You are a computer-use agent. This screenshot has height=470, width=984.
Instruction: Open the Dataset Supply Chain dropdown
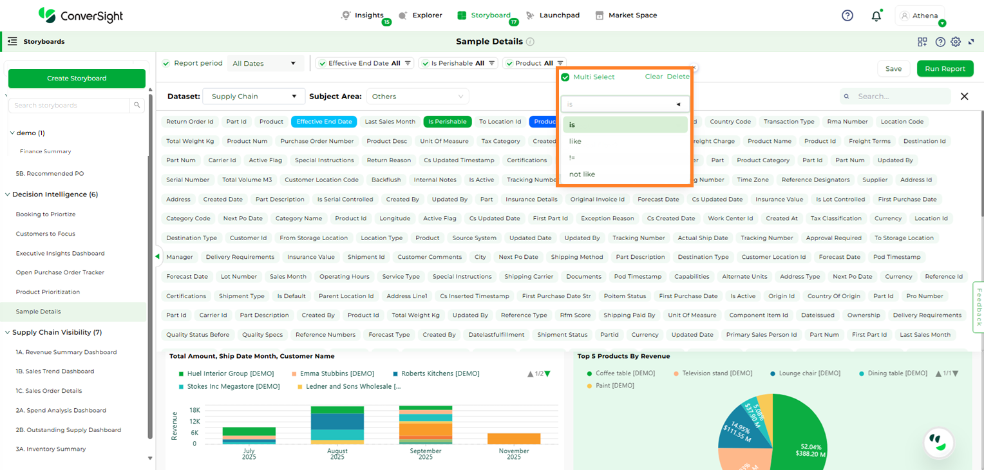click(x=253, y=97)
